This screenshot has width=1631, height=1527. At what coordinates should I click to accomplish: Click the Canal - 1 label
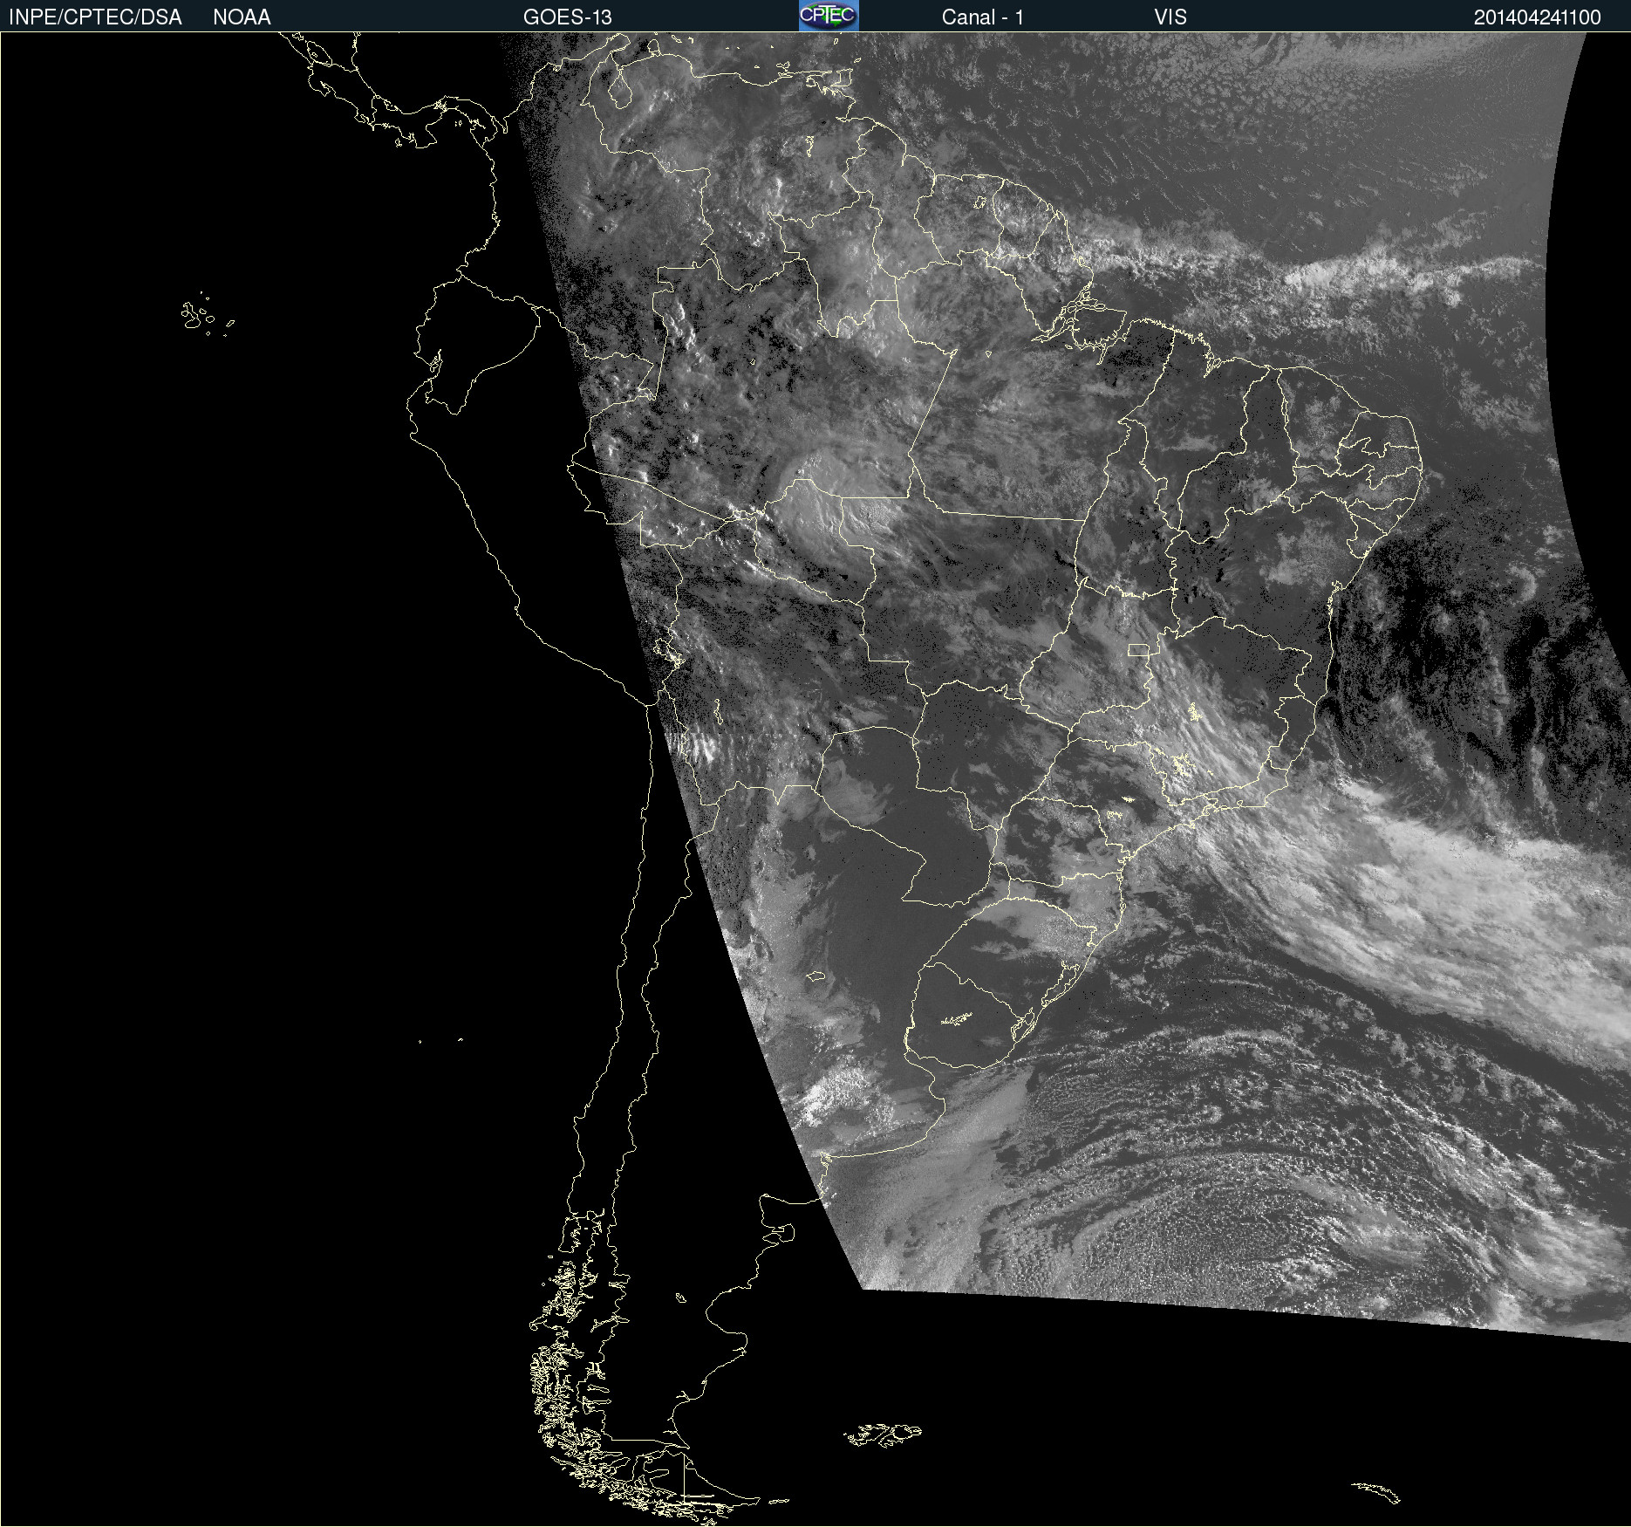coord(982,17)
